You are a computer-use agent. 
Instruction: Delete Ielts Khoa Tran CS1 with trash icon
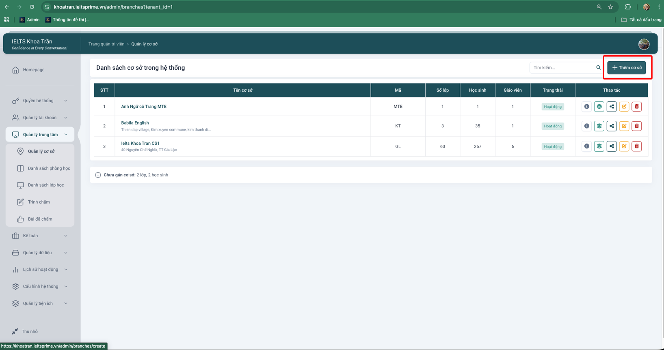[x=636, y=146]
